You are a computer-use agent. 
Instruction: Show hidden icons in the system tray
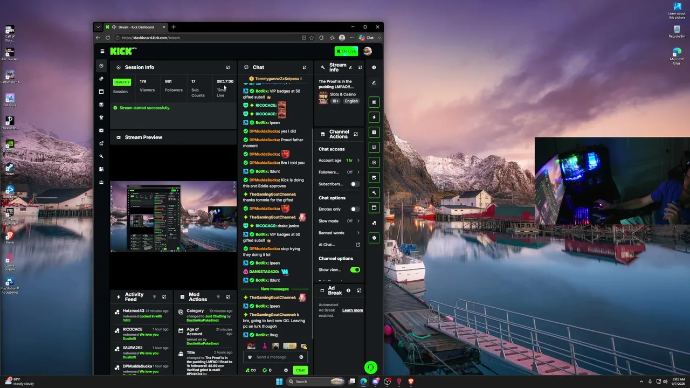pos(641,382)
